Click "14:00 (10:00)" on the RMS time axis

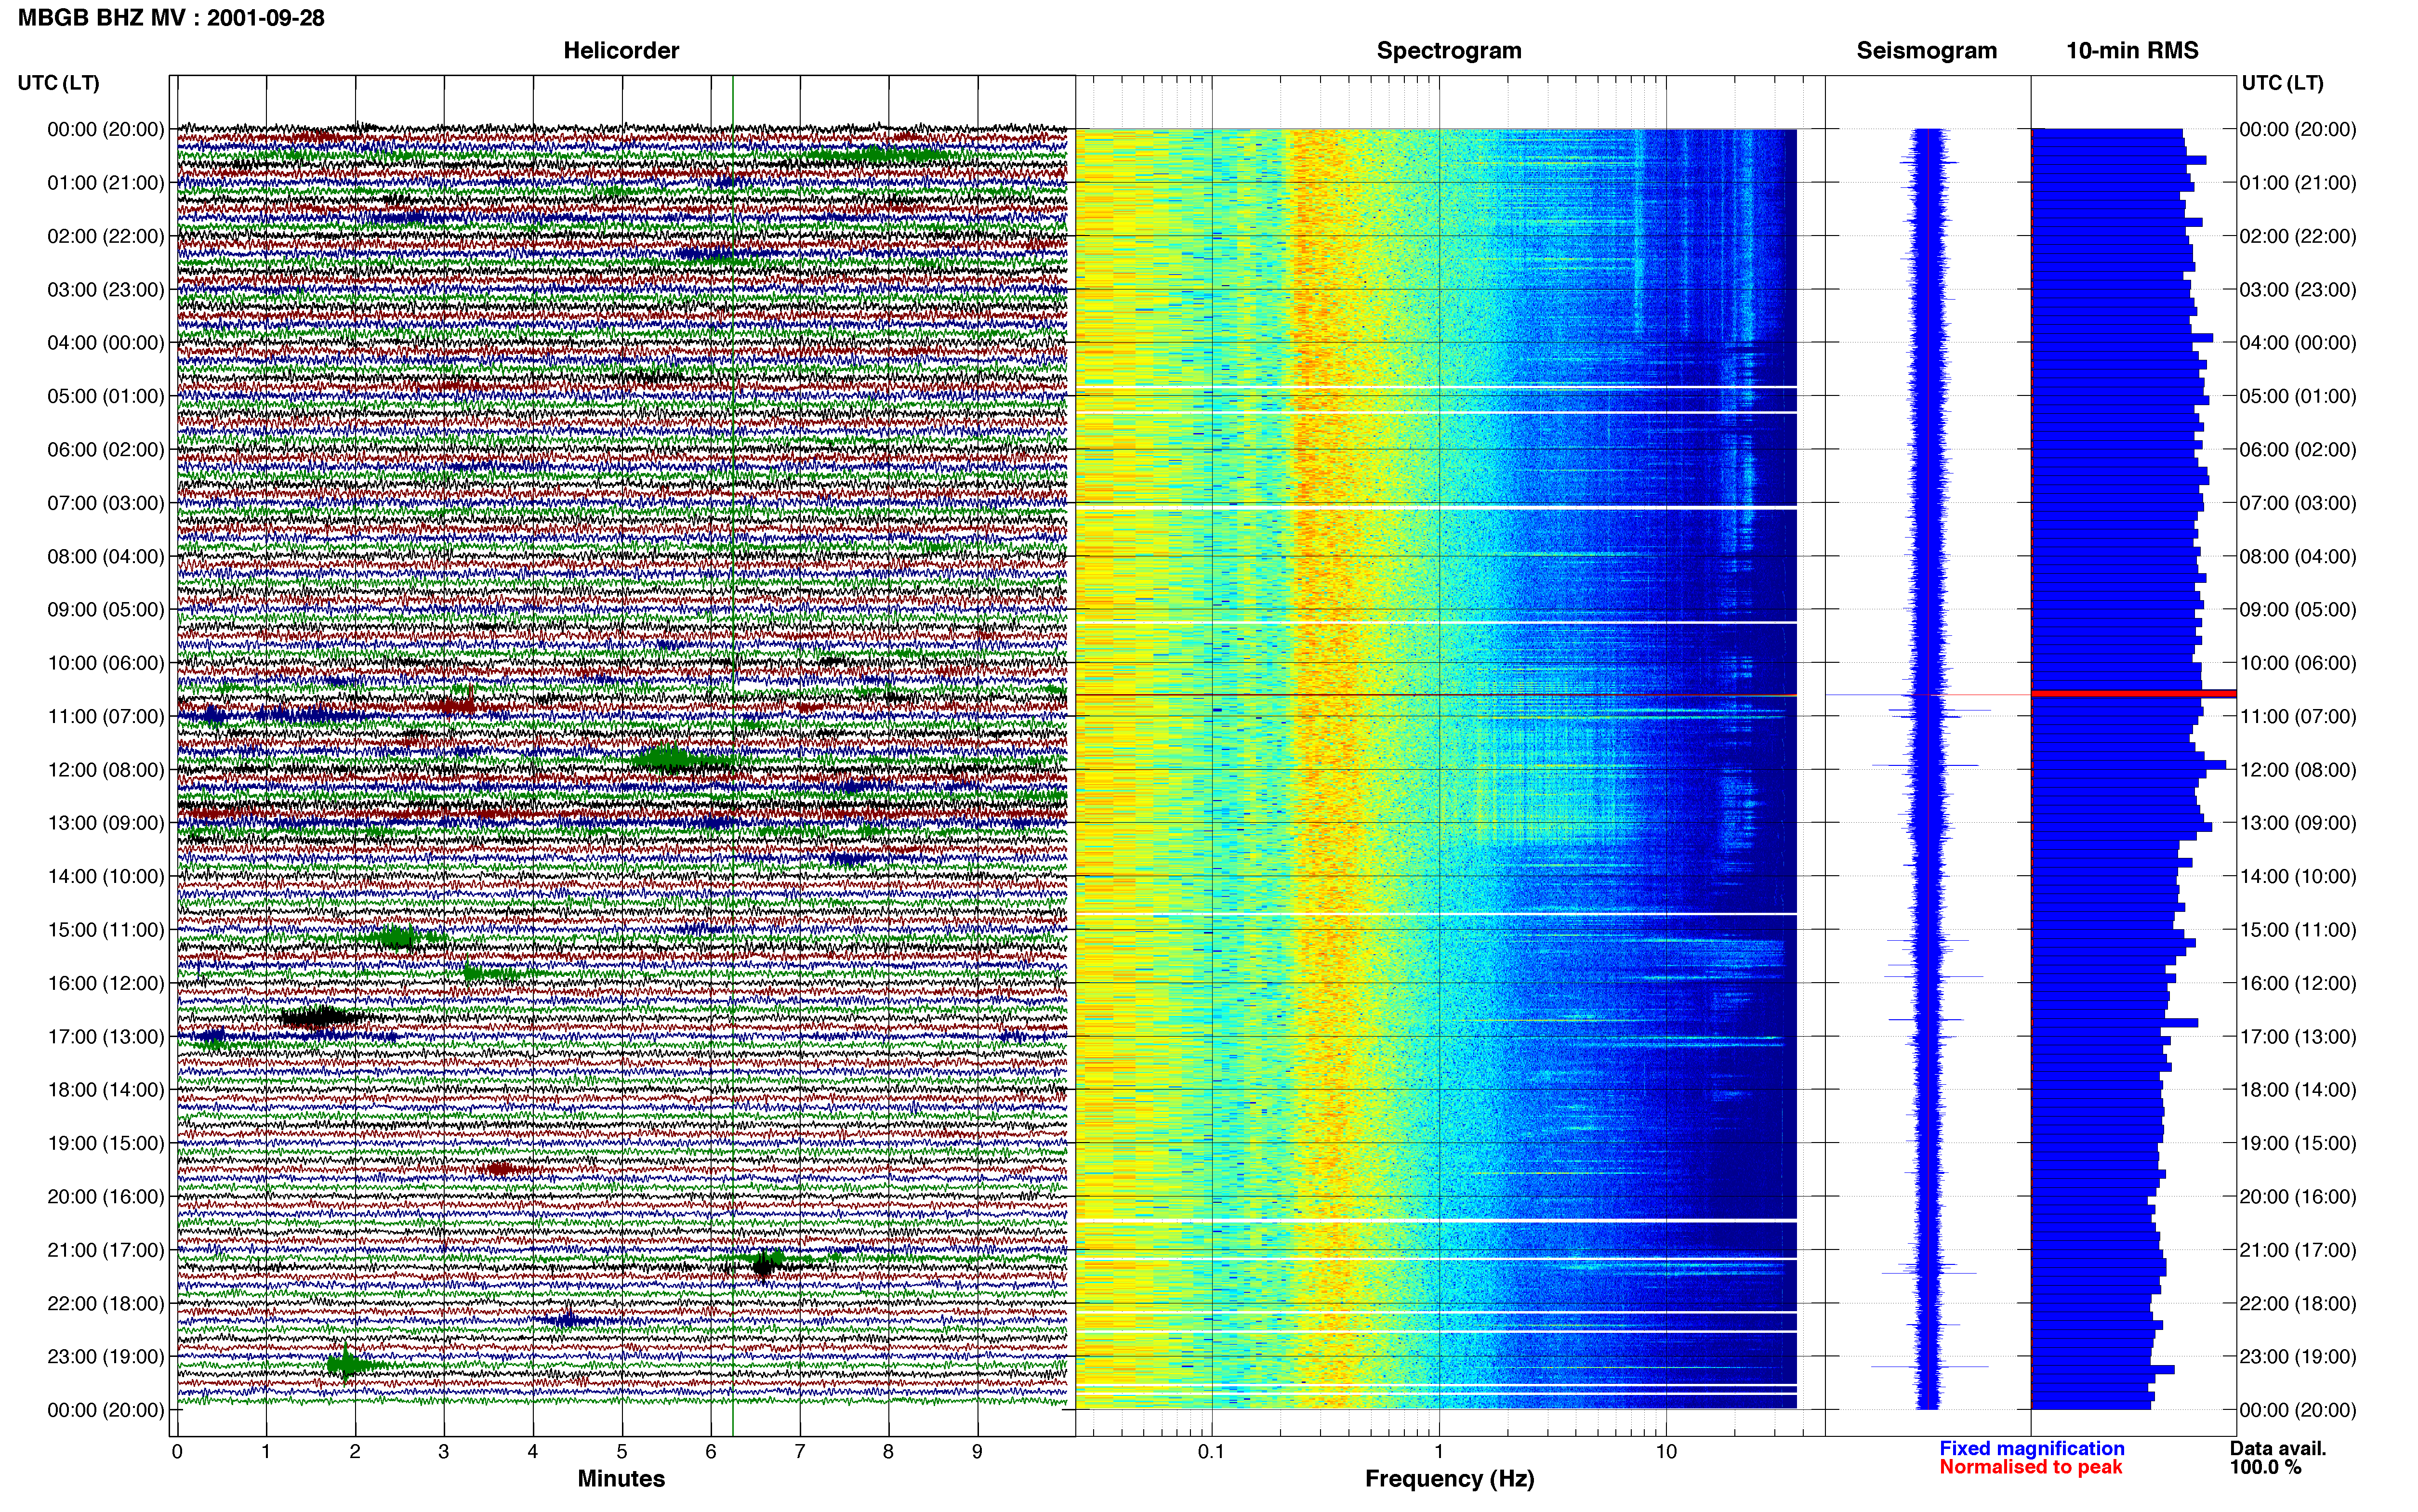[2298, 877]
